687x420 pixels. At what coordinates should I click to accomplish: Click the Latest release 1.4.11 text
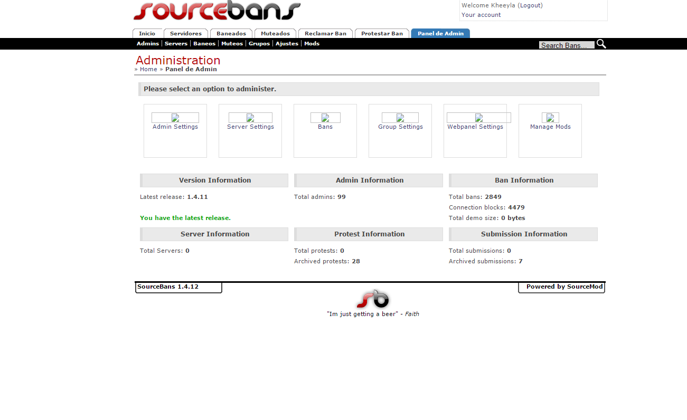point(174,197)
